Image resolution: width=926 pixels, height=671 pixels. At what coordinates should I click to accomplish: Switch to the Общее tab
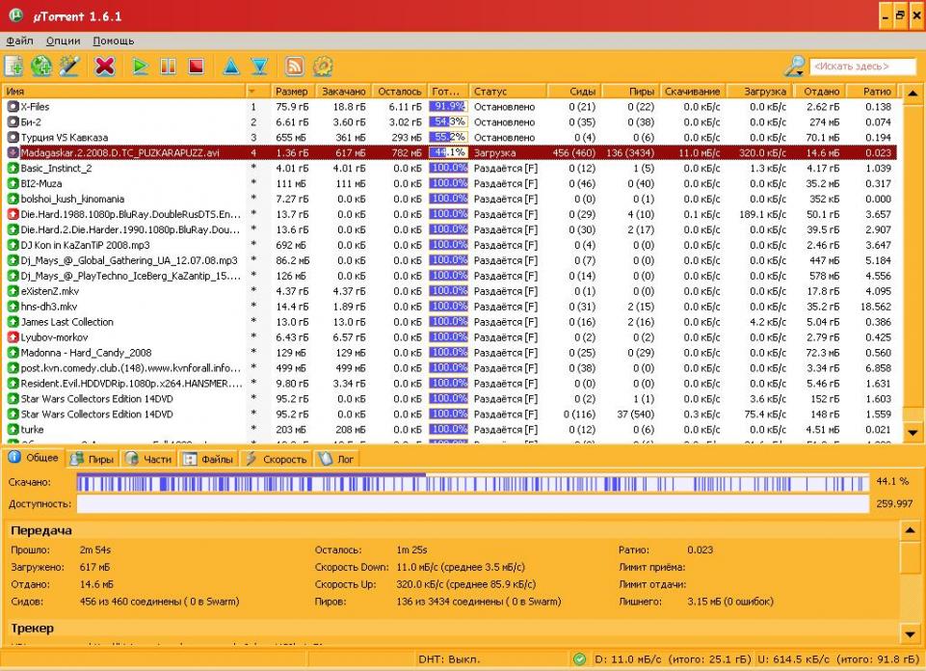click(33, 458)
